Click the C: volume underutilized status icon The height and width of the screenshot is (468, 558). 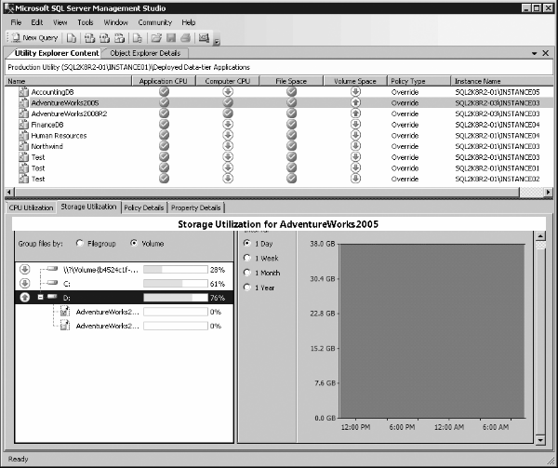tap(24, 283)
